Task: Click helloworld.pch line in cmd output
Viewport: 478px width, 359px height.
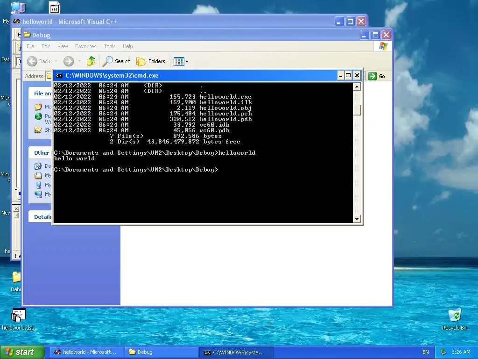Action: tap(153, 114)
